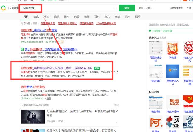Dismiss the news item with the small X
The image size is (193, 132).
pos(117,122)
